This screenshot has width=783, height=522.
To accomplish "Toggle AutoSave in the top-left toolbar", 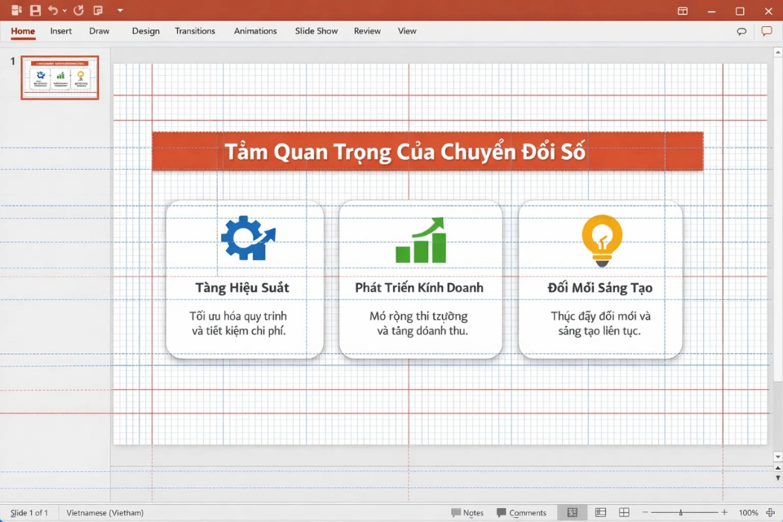I will click(16, 11).
